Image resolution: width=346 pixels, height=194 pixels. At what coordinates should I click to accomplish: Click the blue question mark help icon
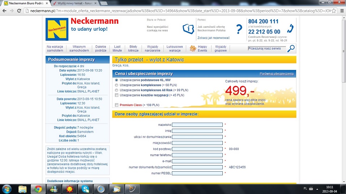(239, 29)
